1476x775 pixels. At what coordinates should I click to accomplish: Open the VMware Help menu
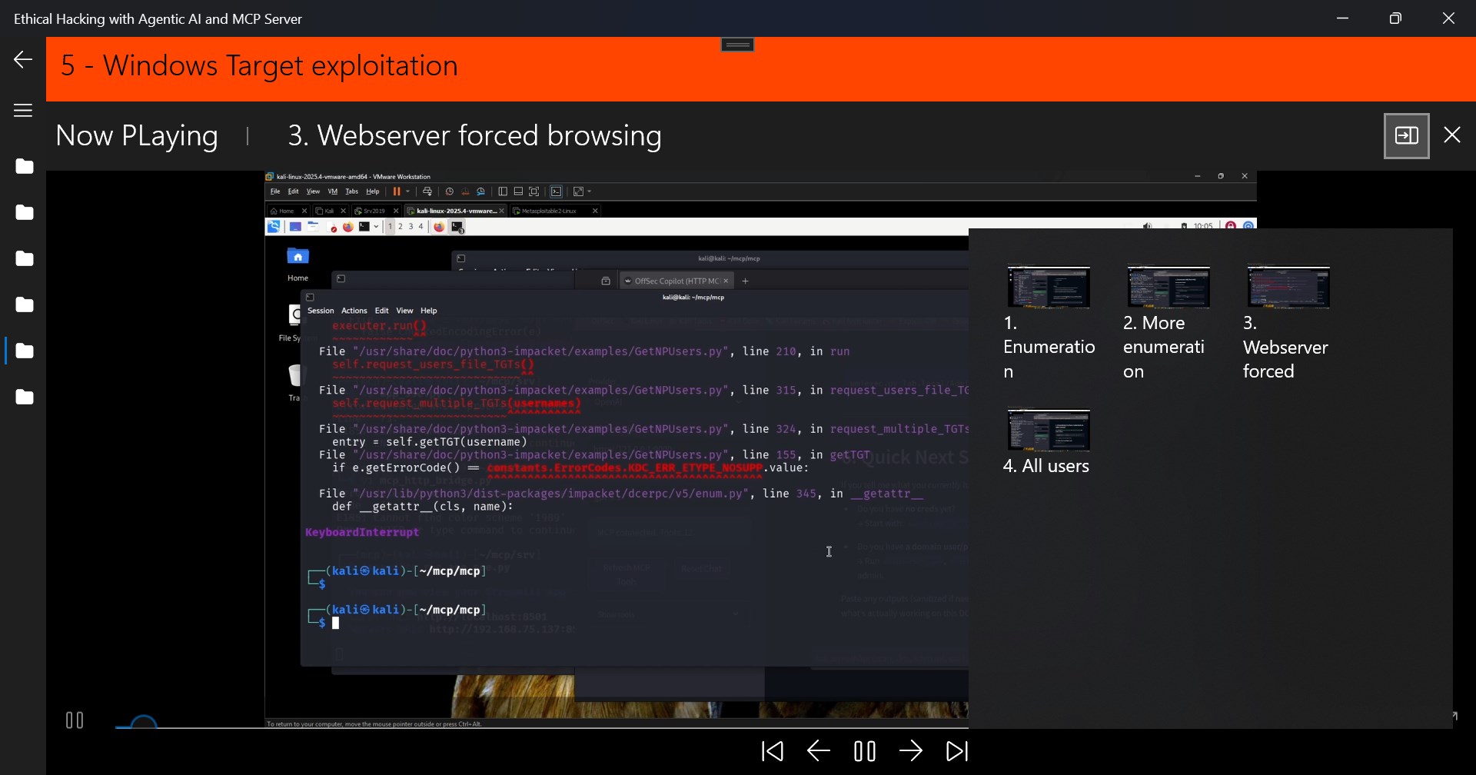tap(373, 191)
